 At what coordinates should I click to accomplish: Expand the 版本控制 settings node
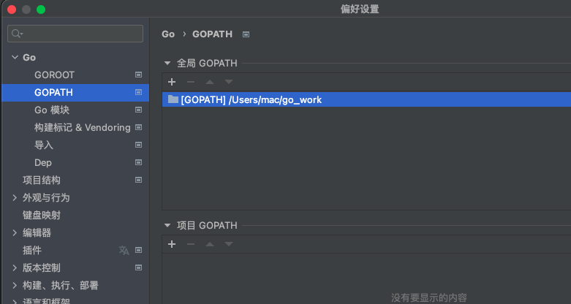pyautogui.click(x=15, y=267)
